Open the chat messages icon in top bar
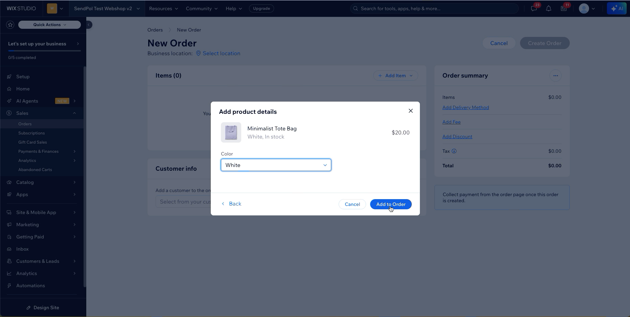 pos(534,9)
